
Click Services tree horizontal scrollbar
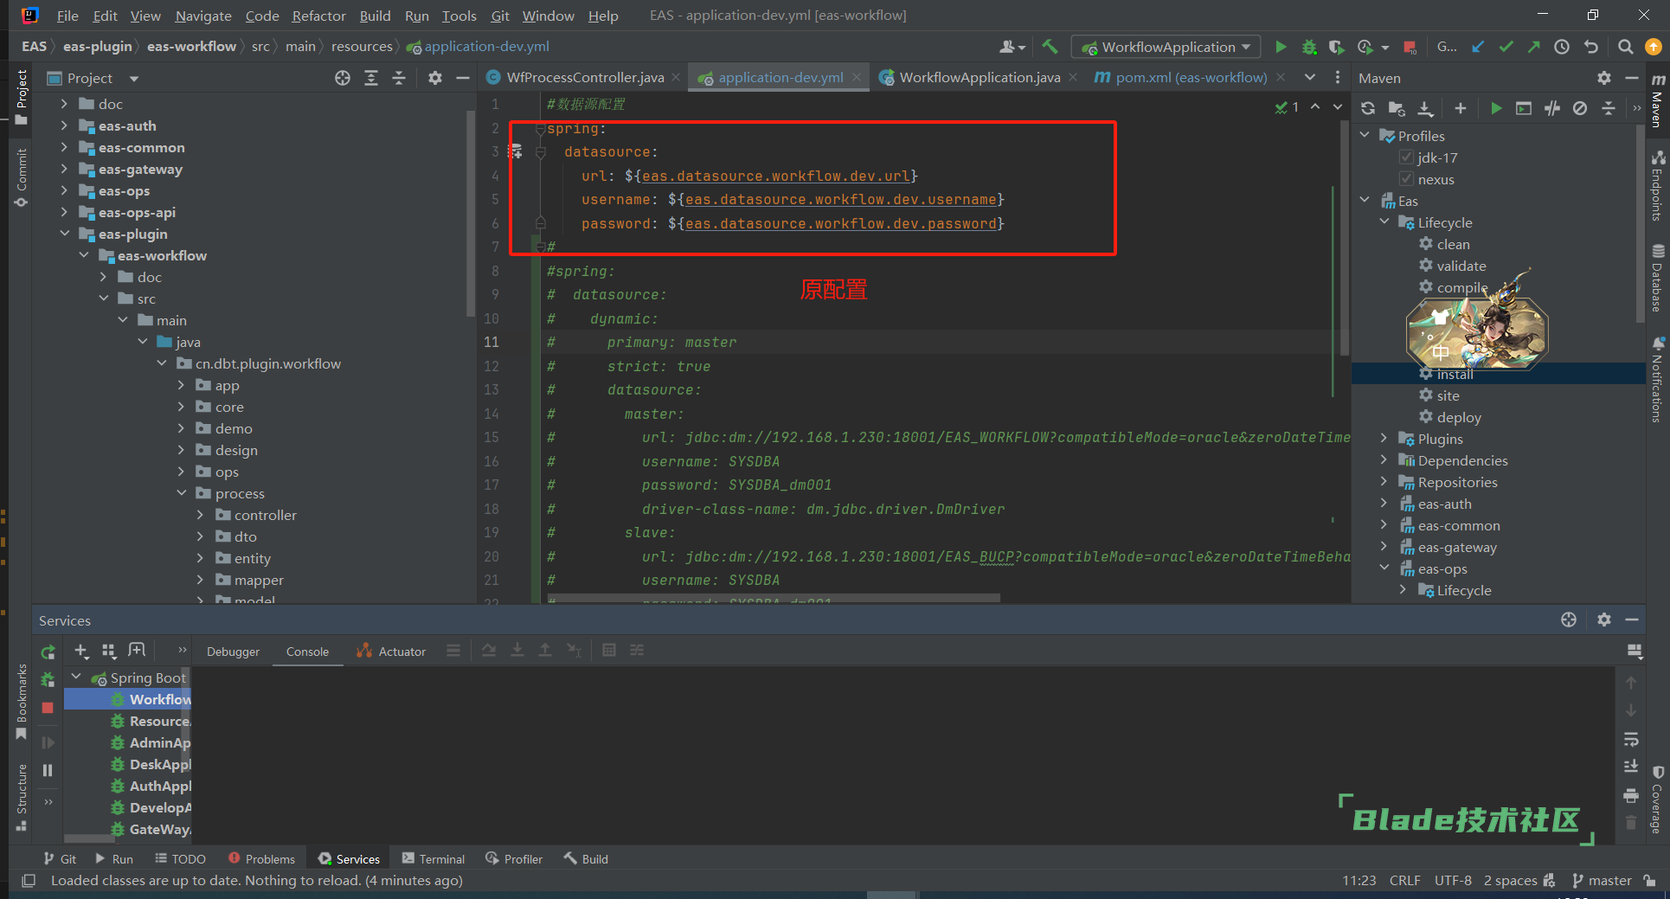pyautogui.click(x=90, y=838)
